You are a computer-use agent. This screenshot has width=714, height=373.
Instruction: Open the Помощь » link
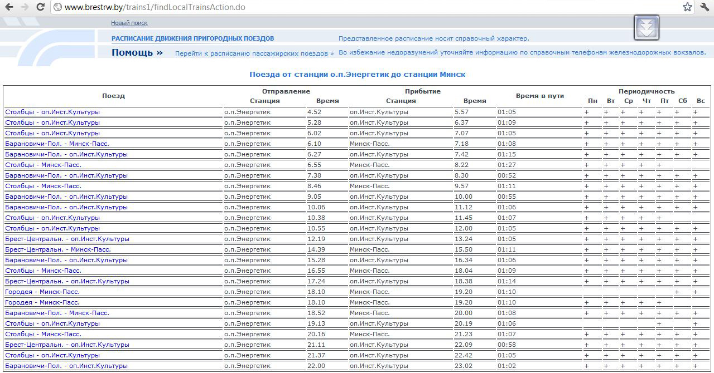[137, 52]
